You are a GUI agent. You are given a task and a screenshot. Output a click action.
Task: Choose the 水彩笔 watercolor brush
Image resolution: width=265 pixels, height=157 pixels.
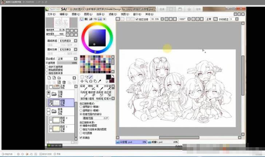(107, 87)
